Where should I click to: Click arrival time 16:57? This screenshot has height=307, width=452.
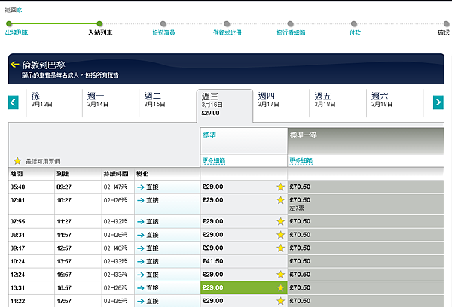click(64, 288)
